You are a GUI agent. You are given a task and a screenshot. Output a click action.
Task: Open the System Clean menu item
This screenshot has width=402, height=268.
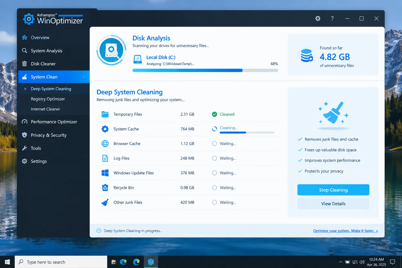[54, 77]
